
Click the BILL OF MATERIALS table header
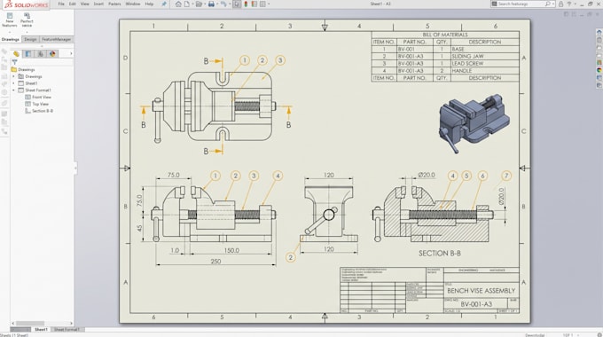click(x=445, y=35)
